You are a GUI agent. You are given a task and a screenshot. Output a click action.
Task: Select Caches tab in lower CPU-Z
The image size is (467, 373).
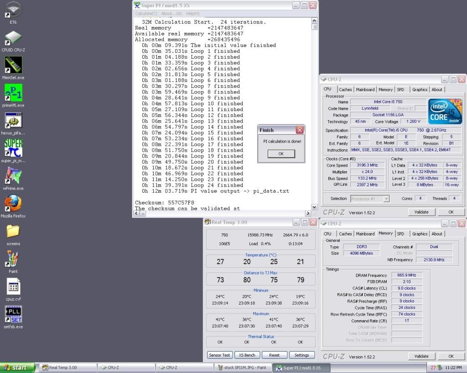click(x=345, y=234)
